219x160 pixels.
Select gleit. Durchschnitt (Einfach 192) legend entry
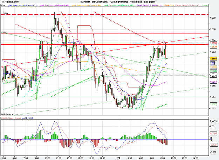(119, 5)
